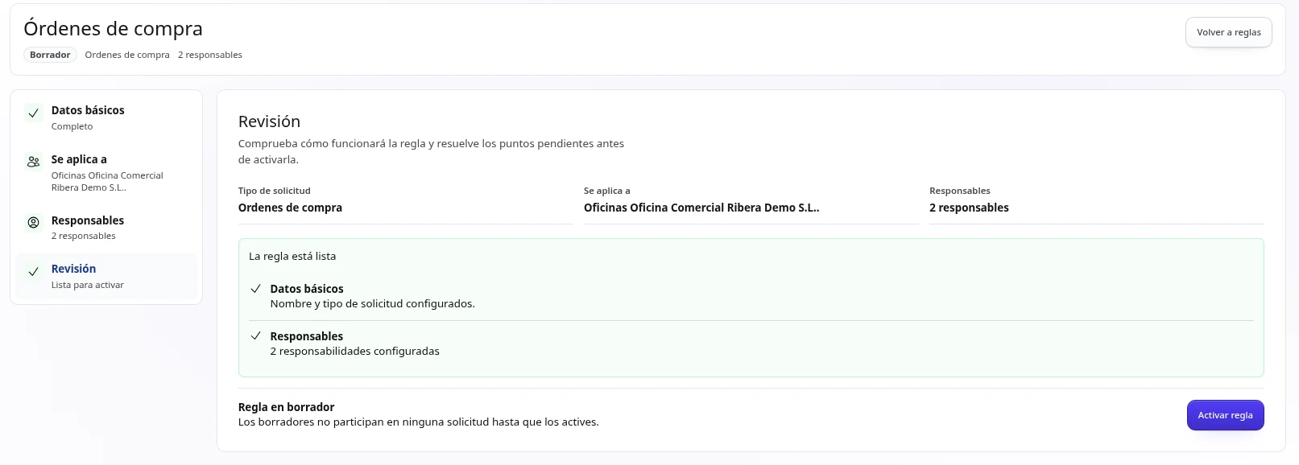Click the Órdenes de compra page title
This screenshot has width=1299, height=465.
click(x=113, y=28)
